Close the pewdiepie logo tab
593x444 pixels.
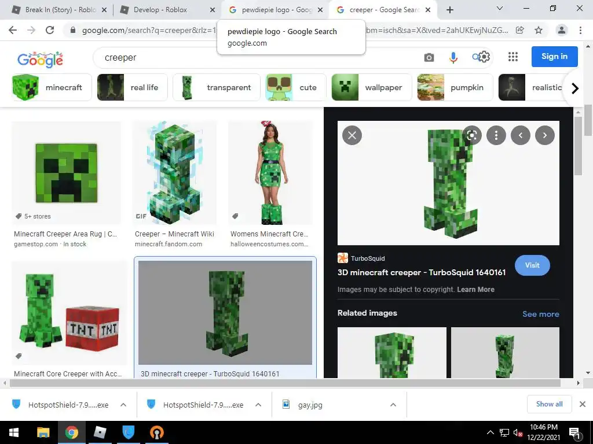(320, 10)
